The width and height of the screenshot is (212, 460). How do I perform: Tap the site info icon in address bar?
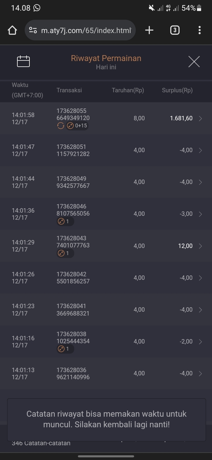click(x=33, y=30)
